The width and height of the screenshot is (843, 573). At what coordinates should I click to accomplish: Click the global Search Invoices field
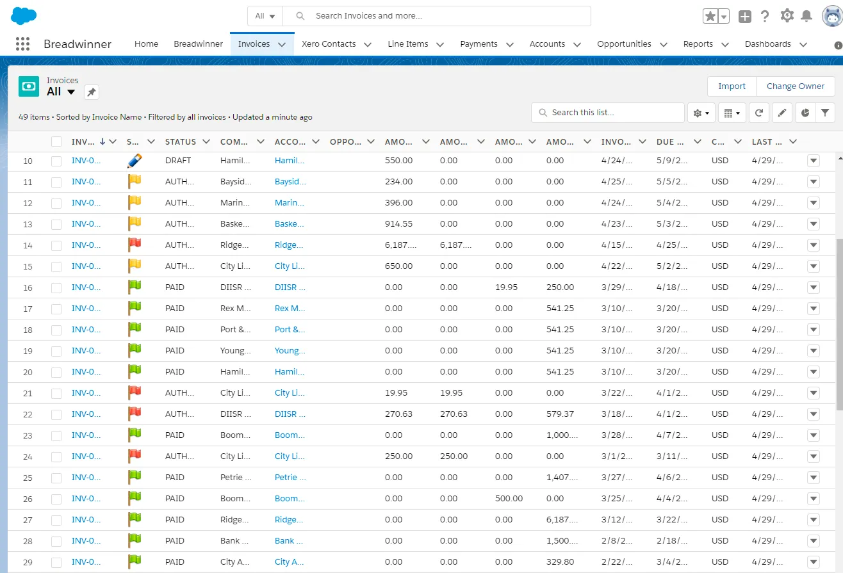tap(436, 16)
